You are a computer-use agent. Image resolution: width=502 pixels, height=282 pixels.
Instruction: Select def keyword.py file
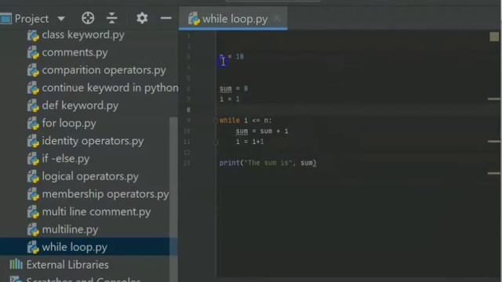click(x=80, y=106)
